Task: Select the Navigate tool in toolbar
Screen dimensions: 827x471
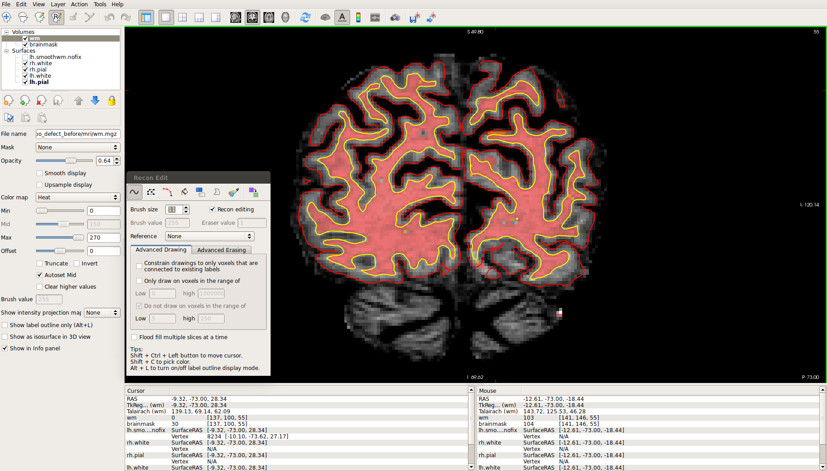Action: pyautogui.click(x=7, y=17)
